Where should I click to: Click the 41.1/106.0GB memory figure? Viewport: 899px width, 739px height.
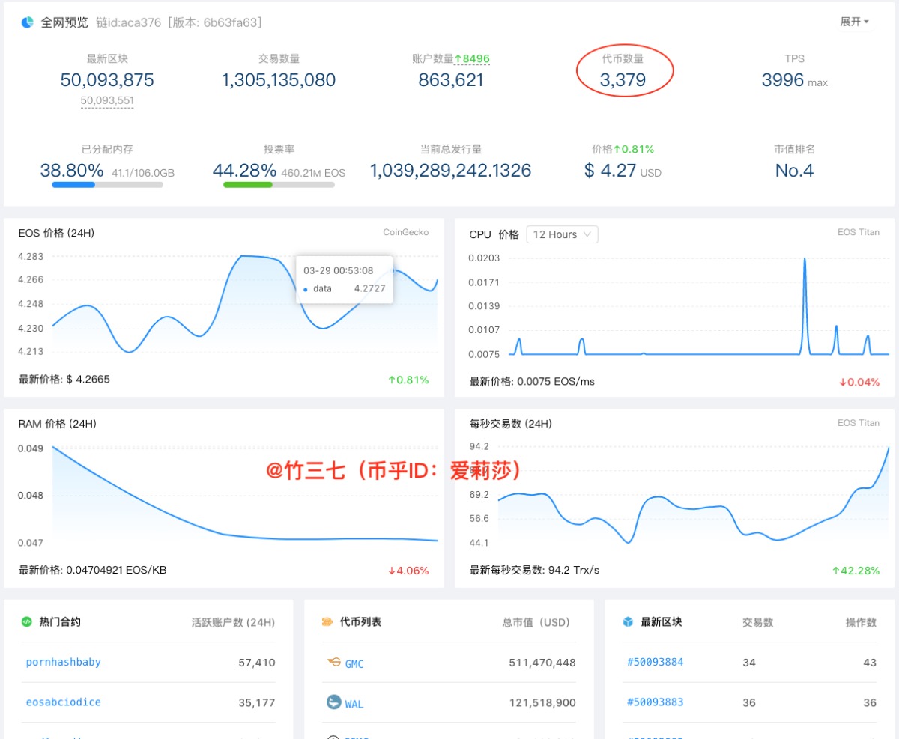click(x=143, y=173)
